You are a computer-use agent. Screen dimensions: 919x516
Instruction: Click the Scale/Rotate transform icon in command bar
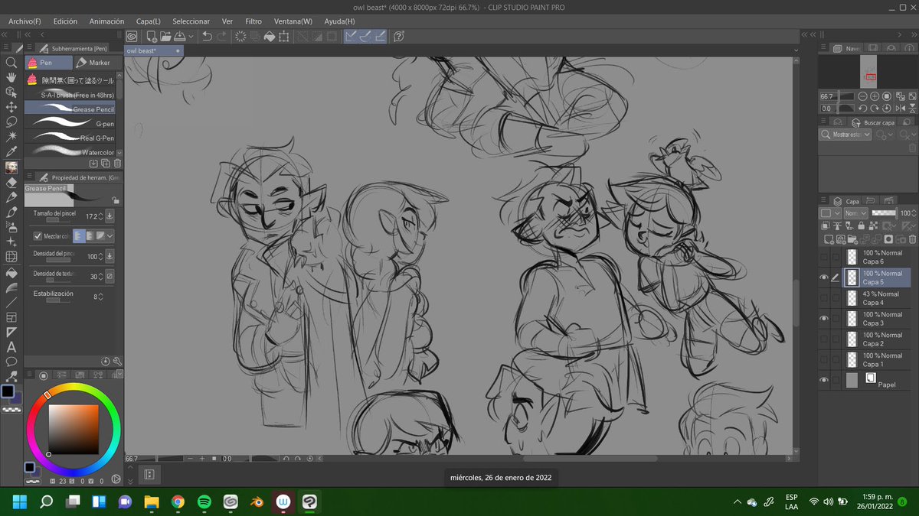click(x=283, y=36)
